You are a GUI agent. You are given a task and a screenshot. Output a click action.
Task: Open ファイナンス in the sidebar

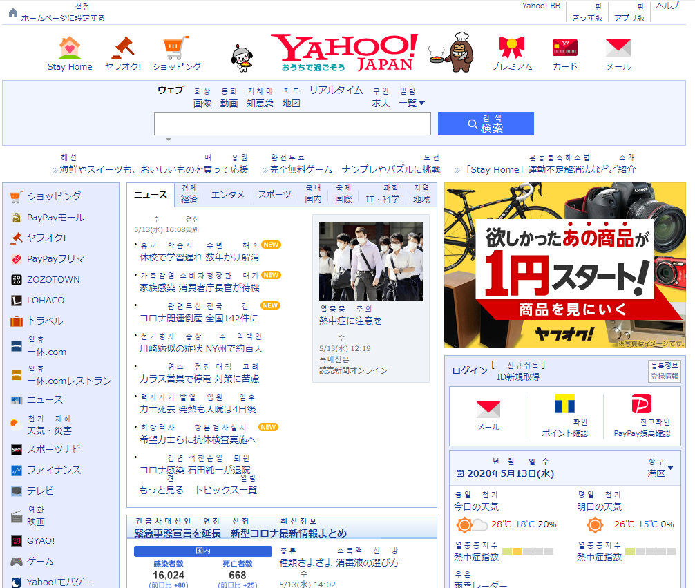[x=54, y=470]
